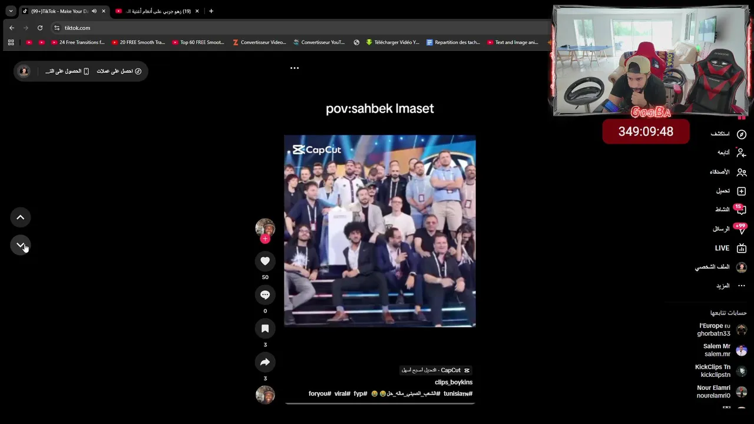Click the #fyp hashtag
This screenshot has width=754, height=424.
[x=361, y=393]
